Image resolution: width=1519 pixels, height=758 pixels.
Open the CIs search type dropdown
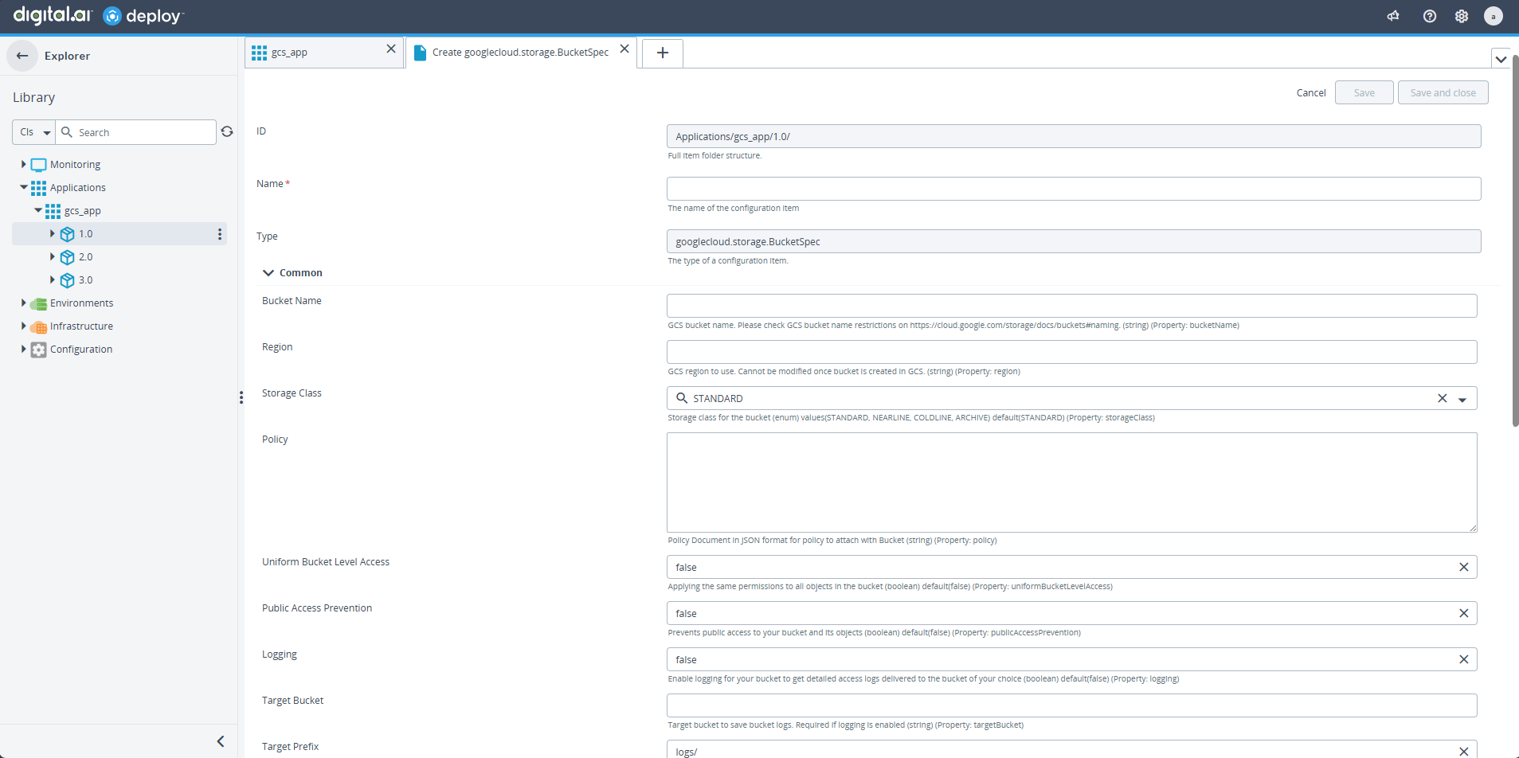point(34,132)
